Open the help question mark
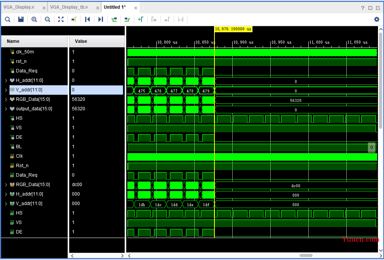384x260 pixels. (x=363, y=8)
